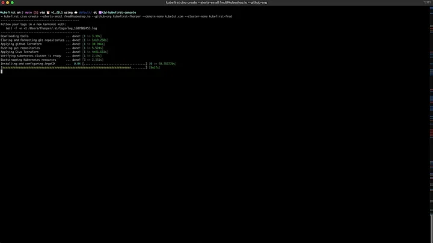Click the red close window button
433x243 pixels.
click(x=3, y=2)
